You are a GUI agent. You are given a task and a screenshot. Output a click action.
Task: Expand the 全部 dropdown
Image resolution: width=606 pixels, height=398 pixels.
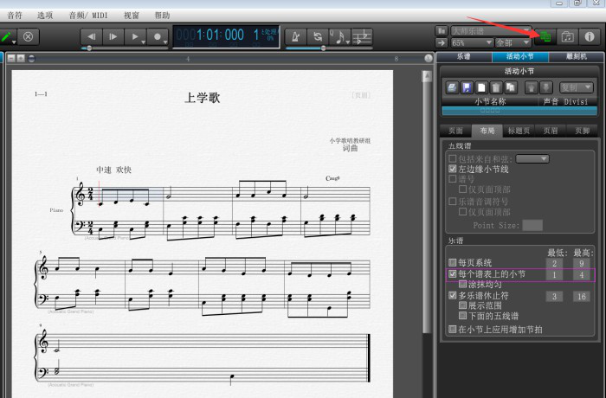(512, 42)
